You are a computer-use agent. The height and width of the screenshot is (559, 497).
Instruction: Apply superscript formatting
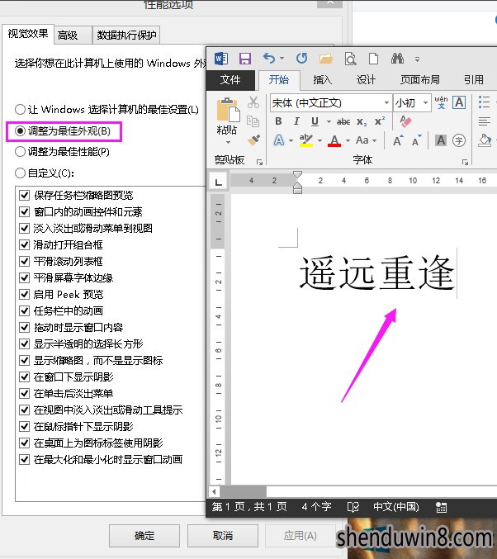(380, 121)
